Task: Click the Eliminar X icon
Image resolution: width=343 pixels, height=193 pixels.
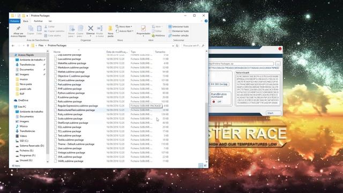Action: tap(91, 28)
